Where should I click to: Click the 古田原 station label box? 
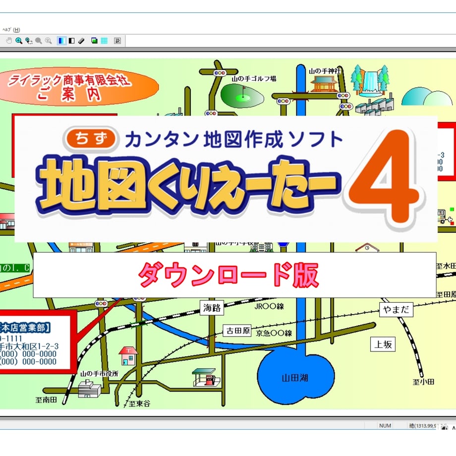[237, 331]
